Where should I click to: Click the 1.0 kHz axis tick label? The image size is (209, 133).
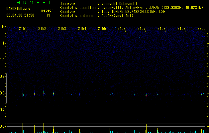click(x=3, y=60)
